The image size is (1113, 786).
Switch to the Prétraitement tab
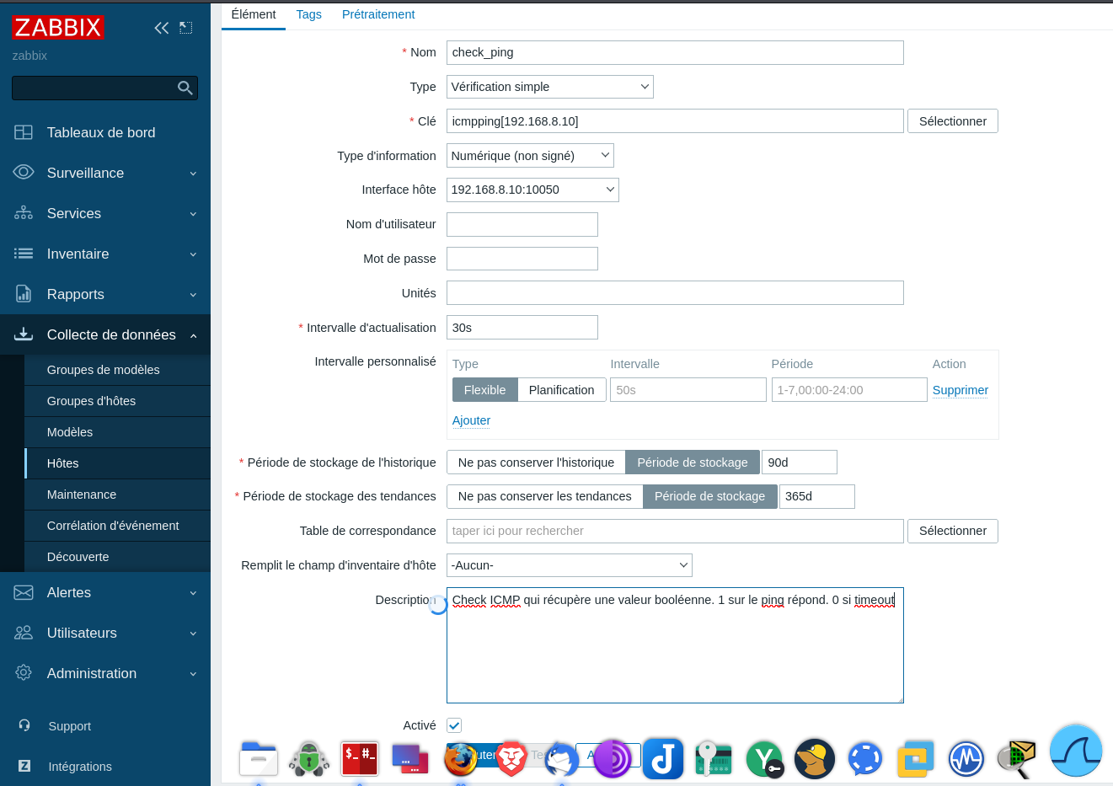[x=378, y=14]
